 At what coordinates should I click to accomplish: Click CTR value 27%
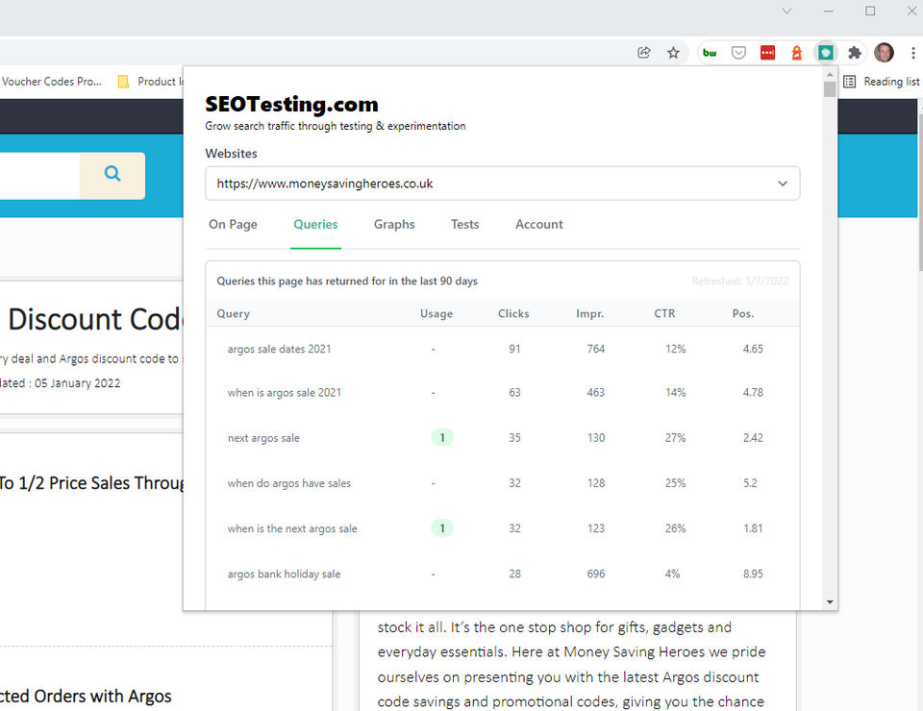pos(675,437)
